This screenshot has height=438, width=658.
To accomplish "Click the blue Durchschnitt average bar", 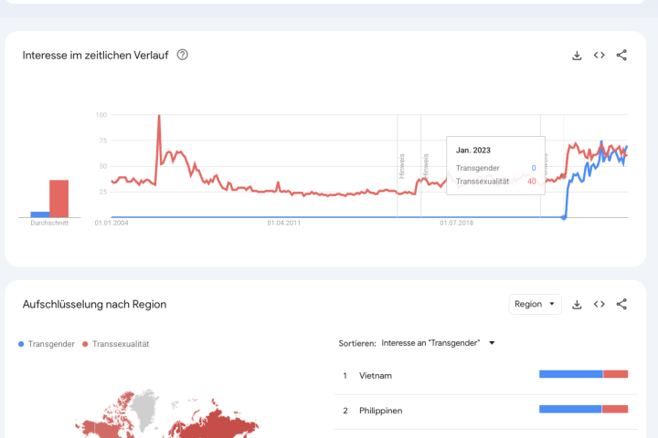I will pos(39,214).
